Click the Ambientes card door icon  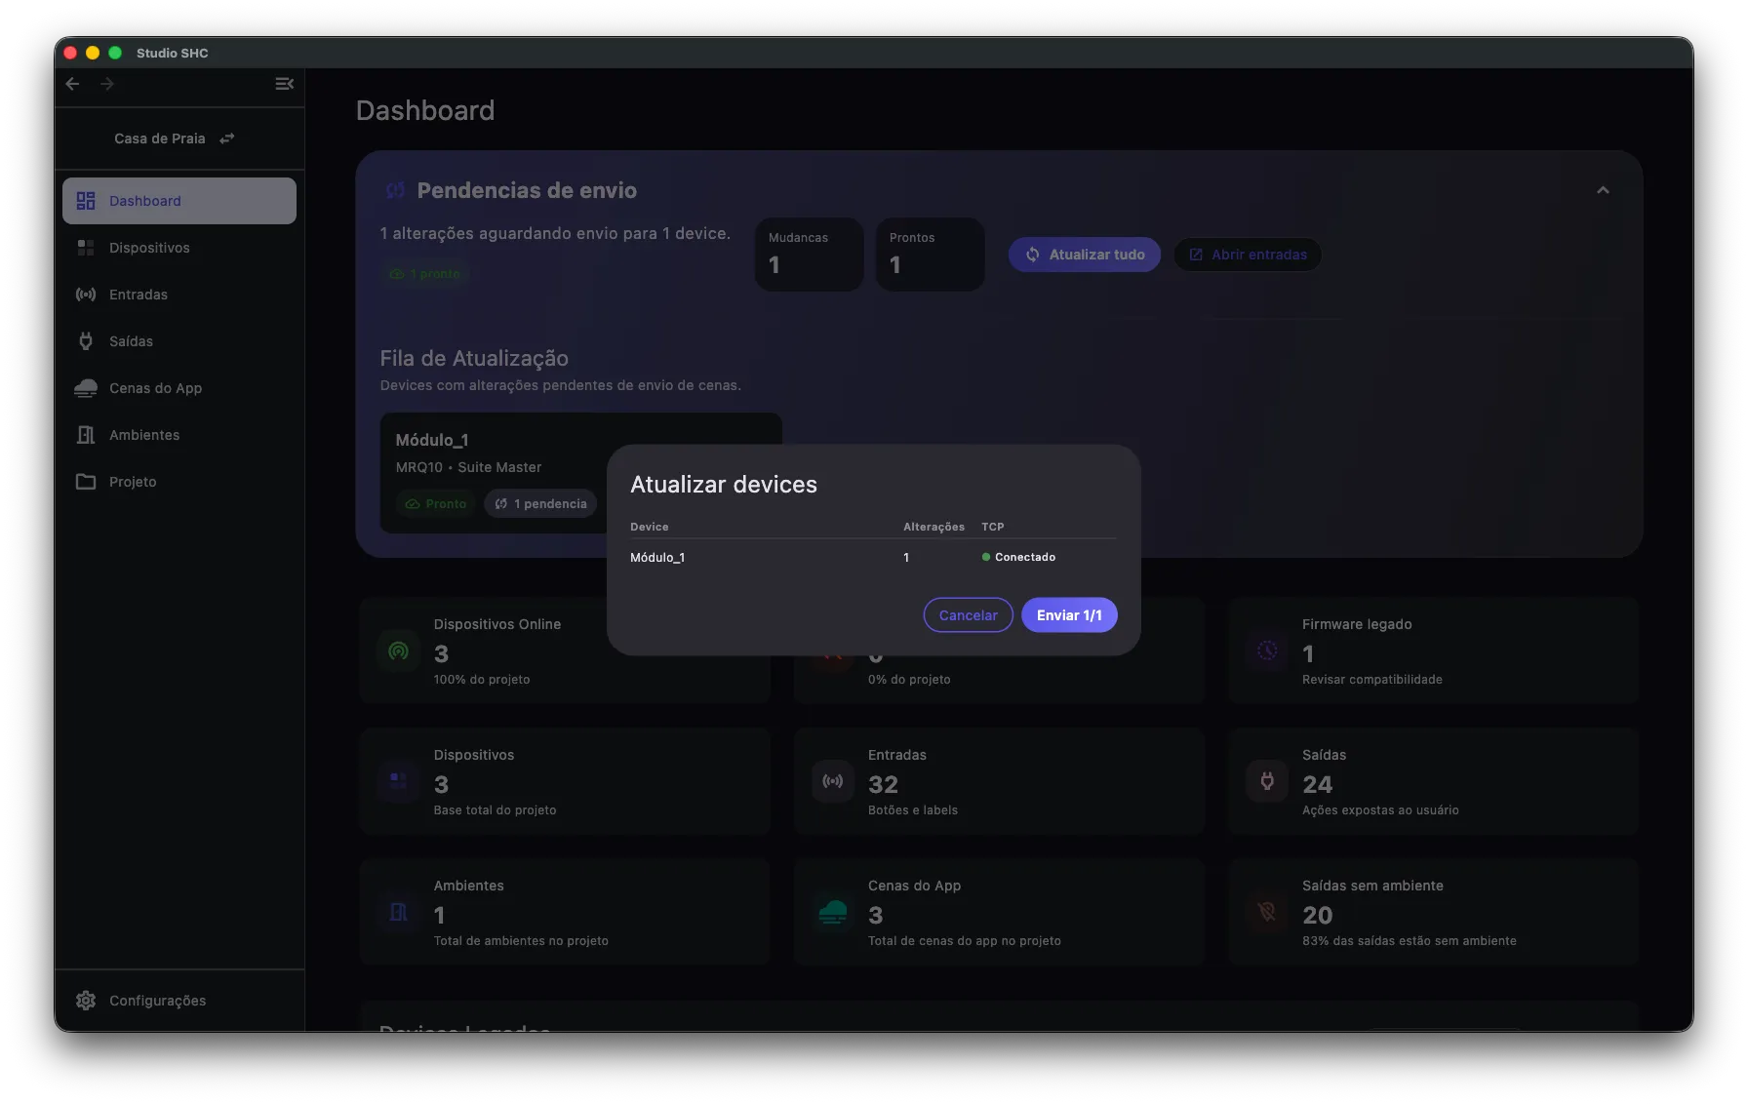[x=399, y=912]
